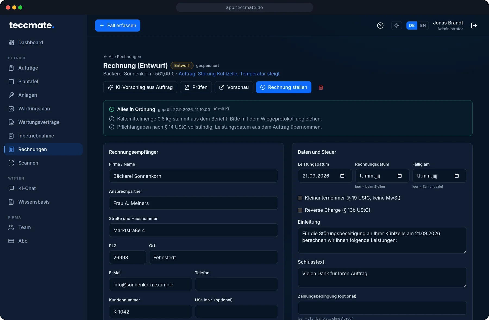Click the Team people icon
Viewport: 489px width, 320px height.
click(x=11, y=227)
